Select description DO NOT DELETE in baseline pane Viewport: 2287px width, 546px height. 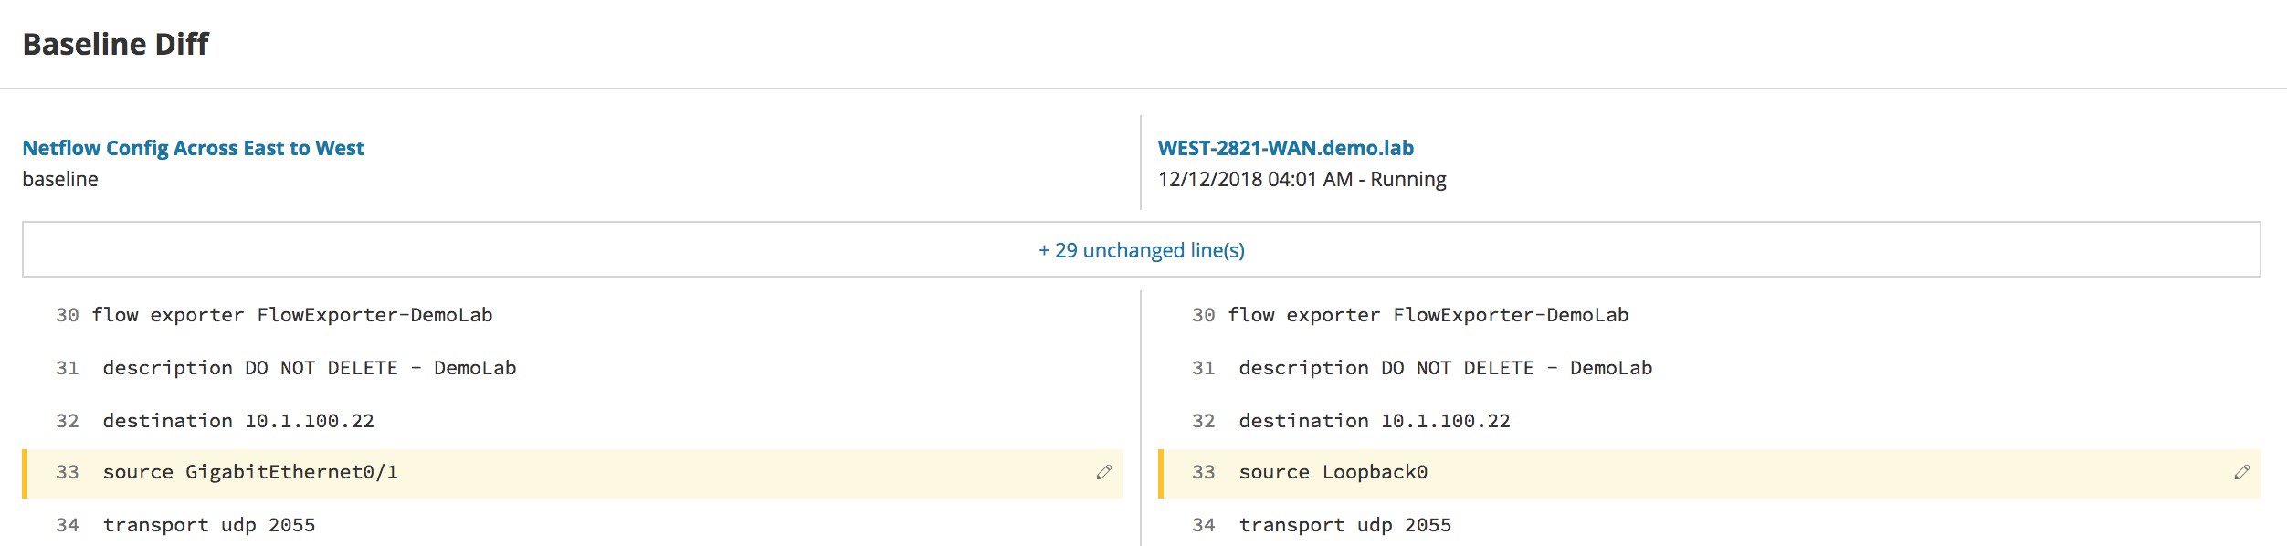[309, 368]
